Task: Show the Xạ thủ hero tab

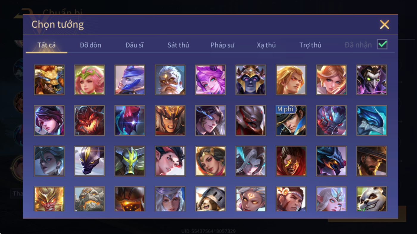Action: pos(266,45)
